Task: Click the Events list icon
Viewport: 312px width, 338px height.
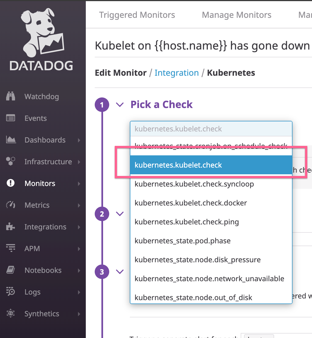Action: pyautogui.click(x=11, y=118)
